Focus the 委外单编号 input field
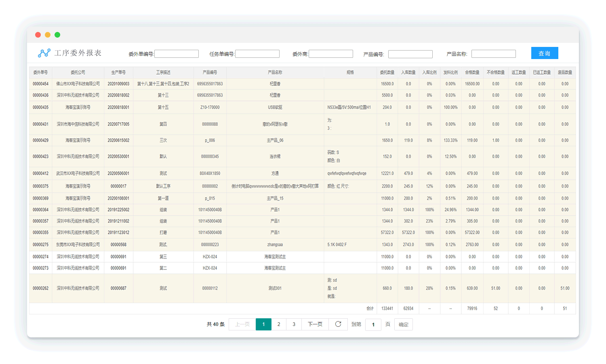Viewport: 606px width, 364px height. pos(177,54)
